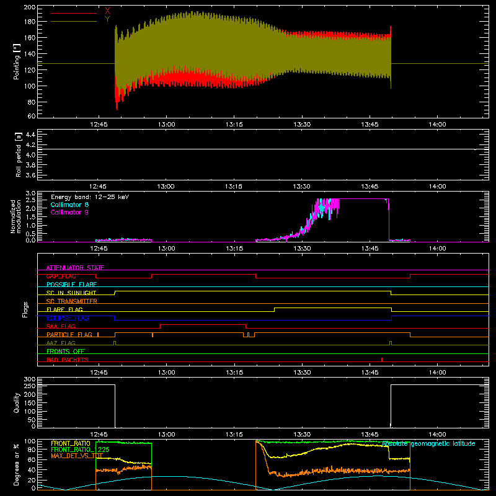Click the ECLIPSE_FLAG label

click(x=68, y=318)
